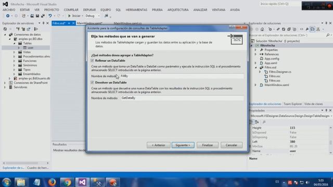This screenshot has height=187, width=333.
Task: Click the Siguiente button
Action: pyautogui.click(x=183, y=145)
